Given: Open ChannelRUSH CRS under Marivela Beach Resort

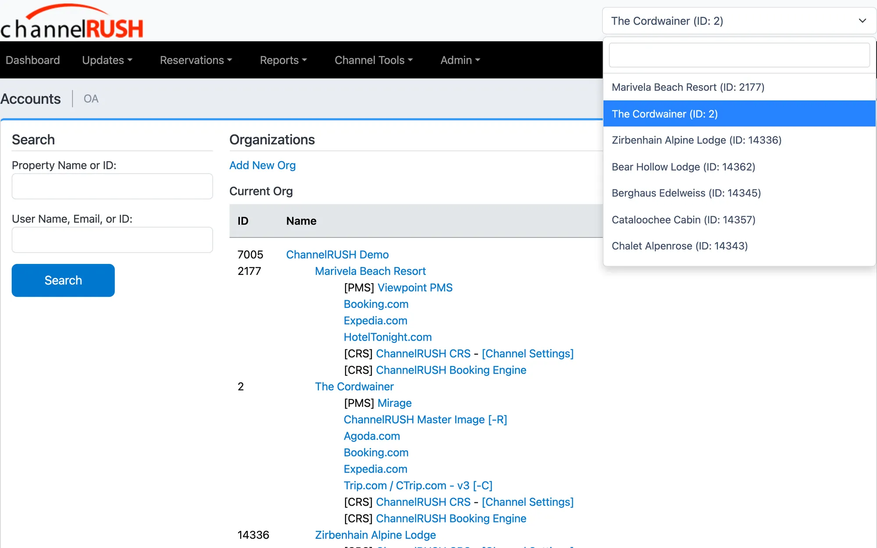Looking at the screenshot, I should click(x=423, y=354).
